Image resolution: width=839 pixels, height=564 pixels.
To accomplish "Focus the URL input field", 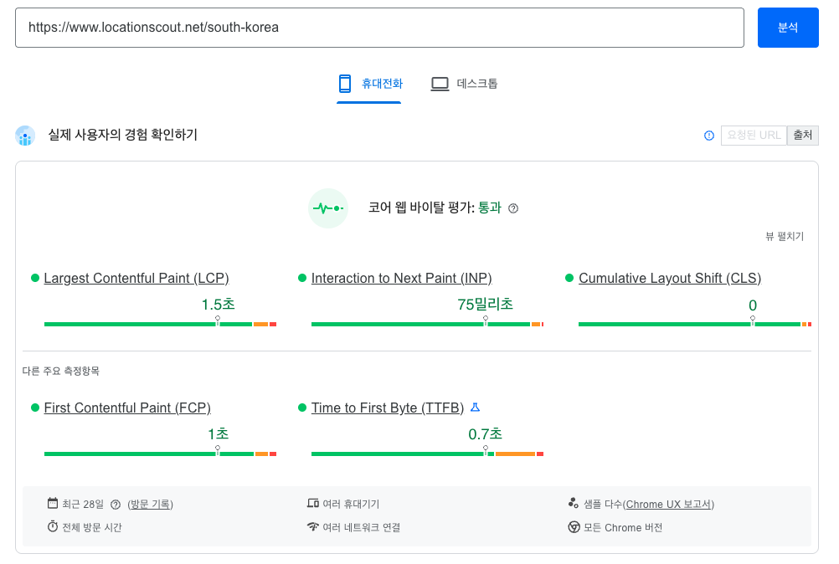I will pos(379,28).
